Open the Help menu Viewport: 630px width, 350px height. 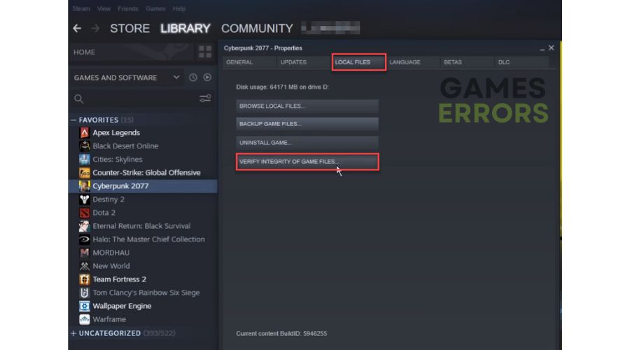[x=178, y=8]
